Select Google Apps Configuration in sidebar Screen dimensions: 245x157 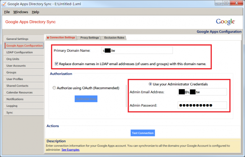[x=24, y=46]
